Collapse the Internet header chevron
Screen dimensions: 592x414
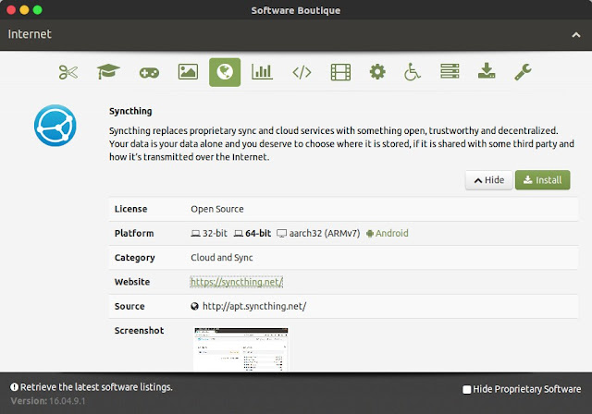pos(576,35)
